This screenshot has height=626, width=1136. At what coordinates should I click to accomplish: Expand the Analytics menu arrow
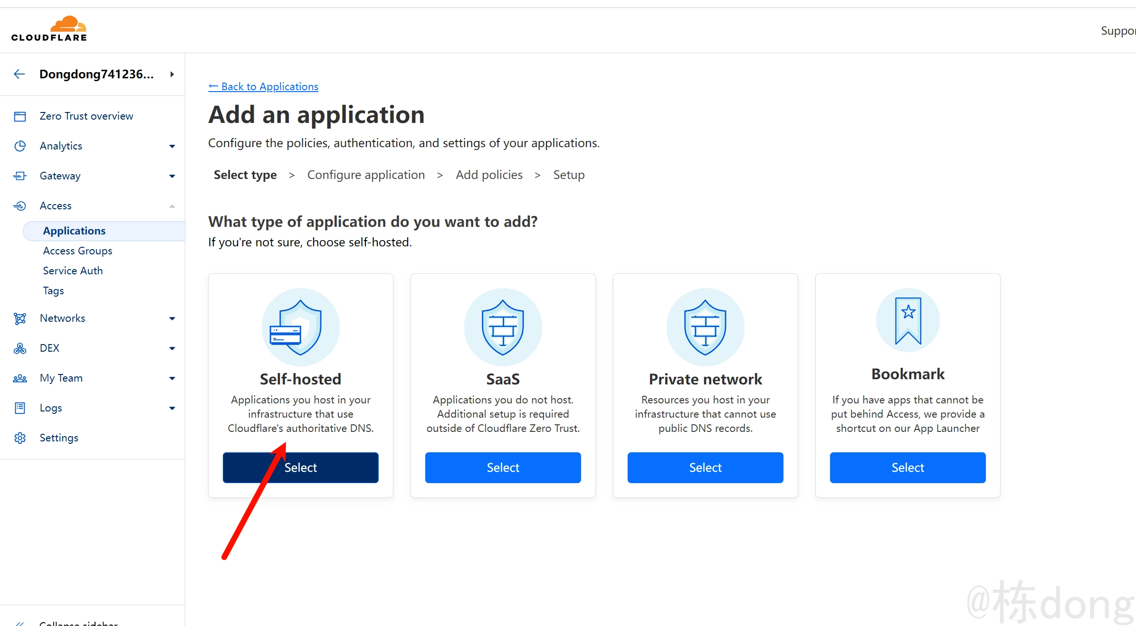tap(172, 146)
